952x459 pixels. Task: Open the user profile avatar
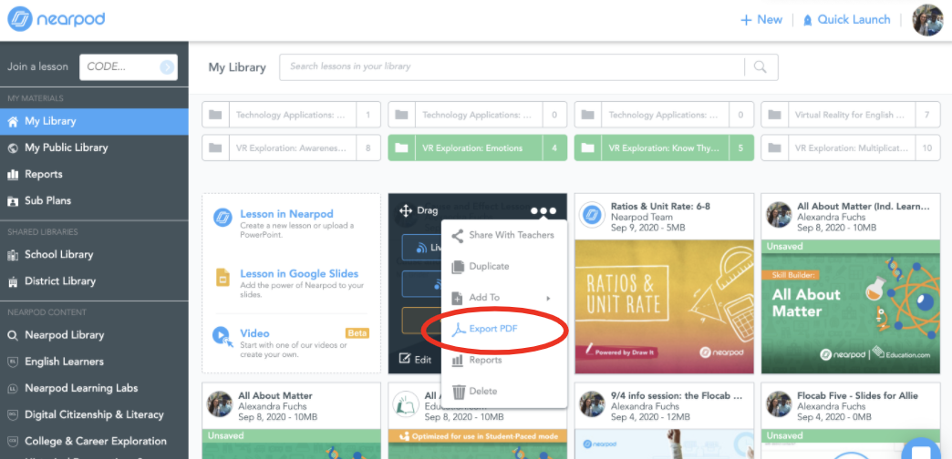(x=927, y=20)
